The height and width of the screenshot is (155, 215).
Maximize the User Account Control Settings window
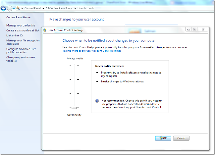pyautogui.click(x=194, y=29)
